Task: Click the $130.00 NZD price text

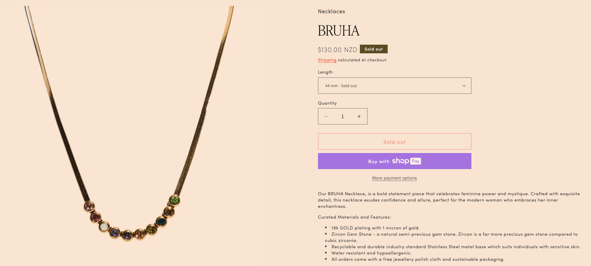Action: (x=338, y=50)
